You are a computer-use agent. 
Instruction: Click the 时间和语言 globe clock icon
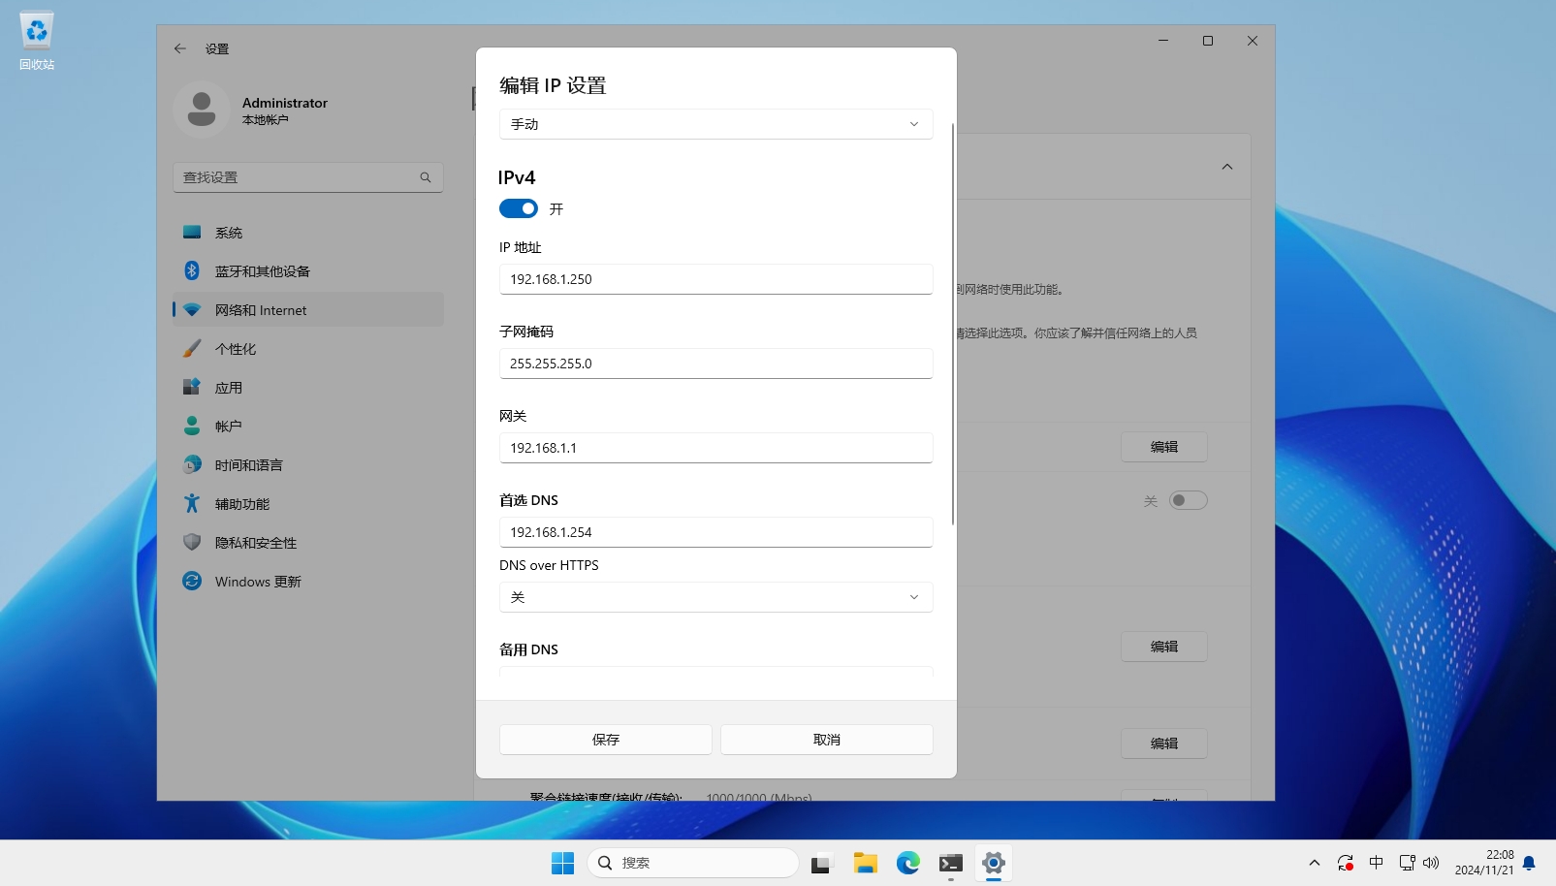[x=192, y=464]
